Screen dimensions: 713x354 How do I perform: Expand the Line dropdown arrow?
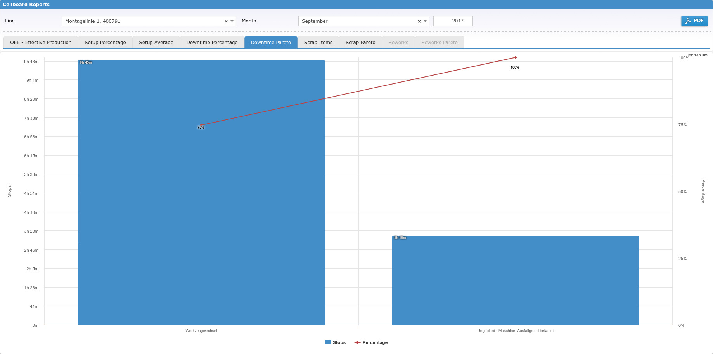tap(232, 21)
